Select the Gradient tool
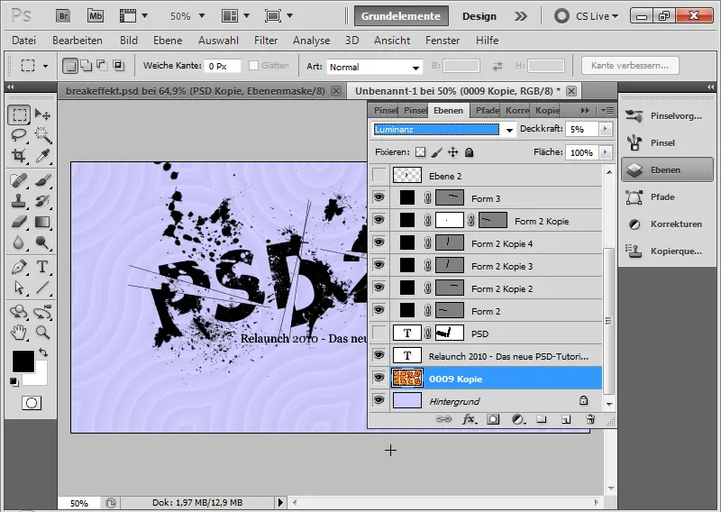Image resolution: width=721 pixels, height=512 pixels. 42,222
